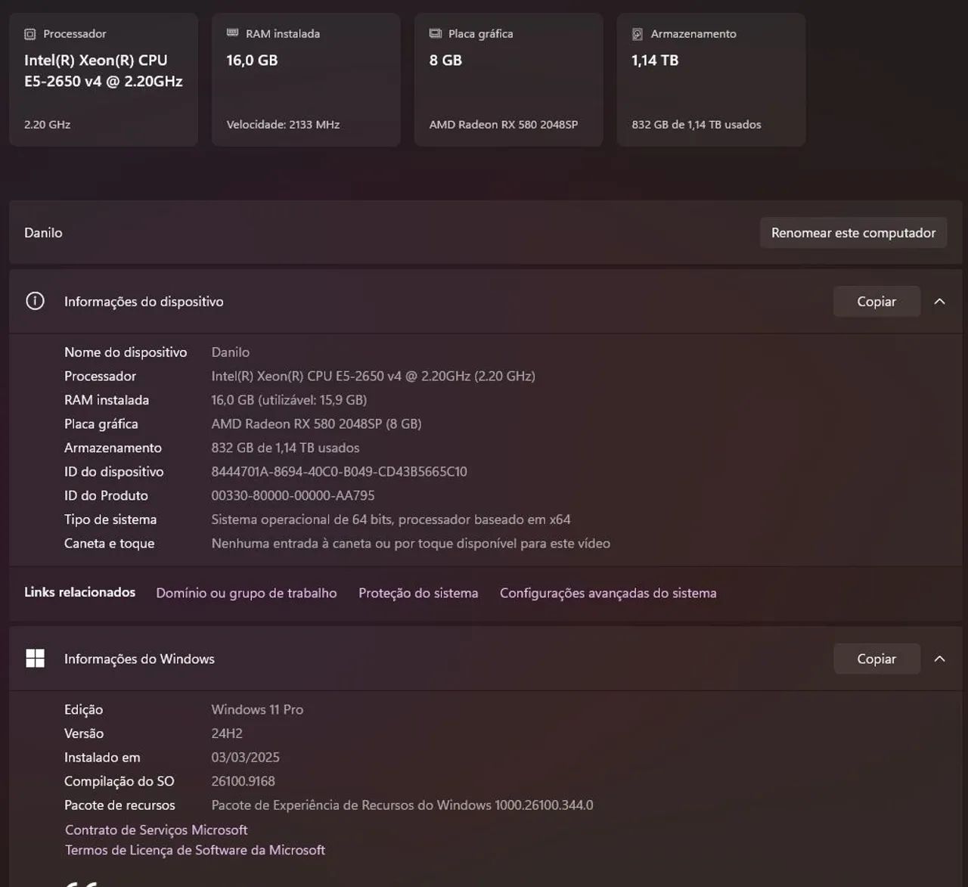The height and width of the screenshot is (887, 968).
Task: Click the 03/03/2025 install date value
Action: (245, 758)
